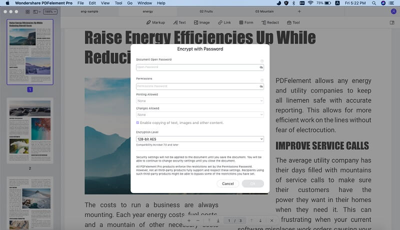Select page 2 thumbnail in sidebar
This screenshot has height=230, width=400.
tap(30, 130)
